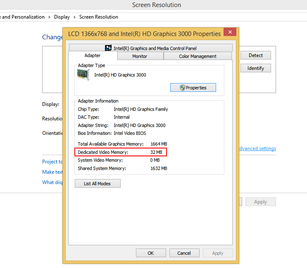
Task: Open the 'Project to' link in Screen Resolution
Action: tap(52, 162)
